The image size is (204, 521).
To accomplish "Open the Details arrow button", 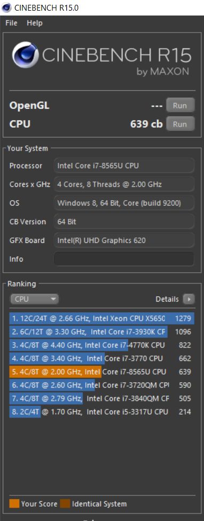I will click(x=189, y=299).
